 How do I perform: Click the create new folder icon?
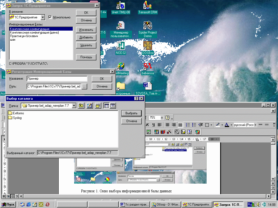click(x=98, y=106)
